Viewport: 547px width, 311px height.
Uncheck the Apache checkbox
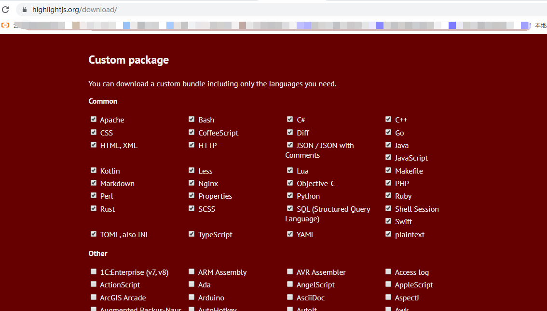pos(94,119)
